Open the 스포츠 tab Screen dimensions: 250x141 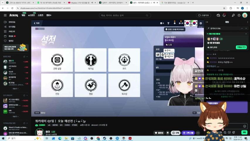[x=40, y=15]
